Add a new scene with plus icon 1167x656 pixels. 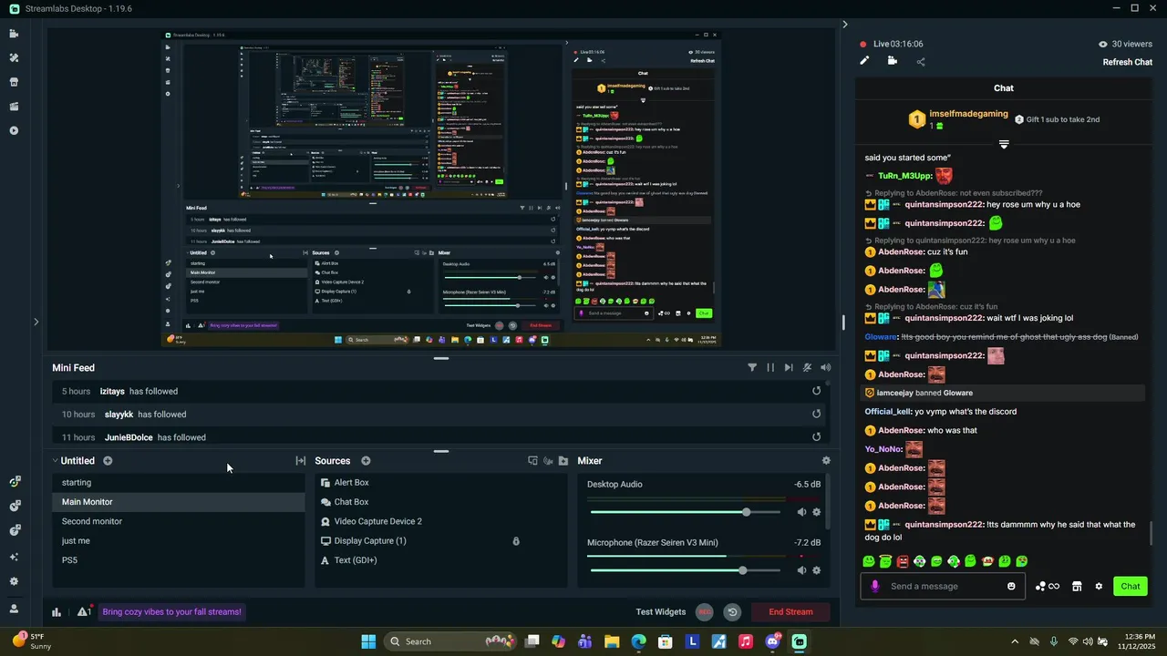[108, 461]
